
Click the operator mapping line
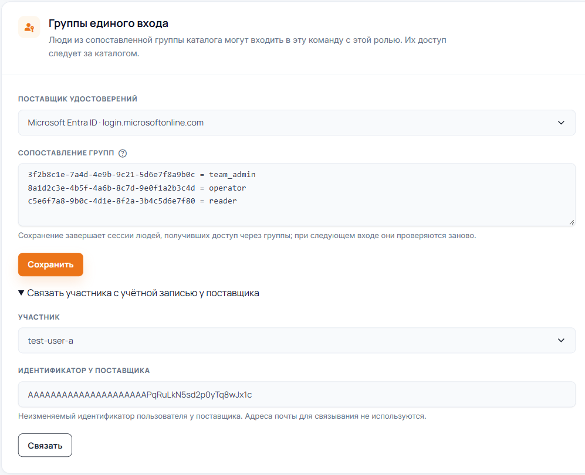coord(137,188)
